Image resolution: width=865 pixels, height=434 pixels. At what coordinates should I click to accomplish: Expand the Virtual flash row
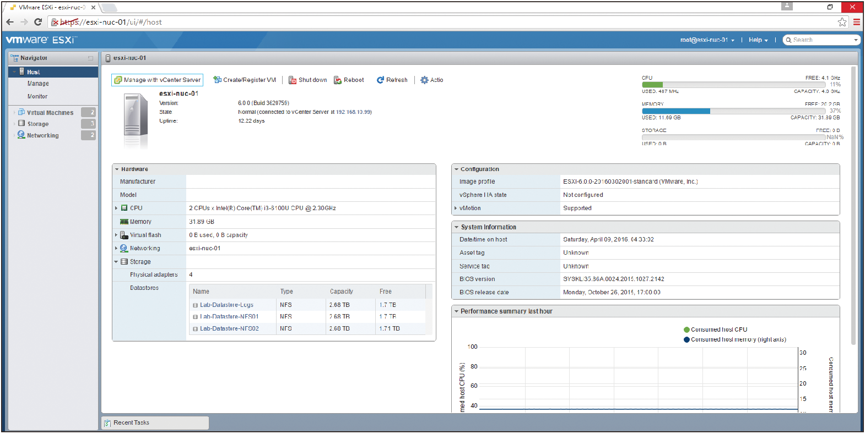[x=116, y=235]
